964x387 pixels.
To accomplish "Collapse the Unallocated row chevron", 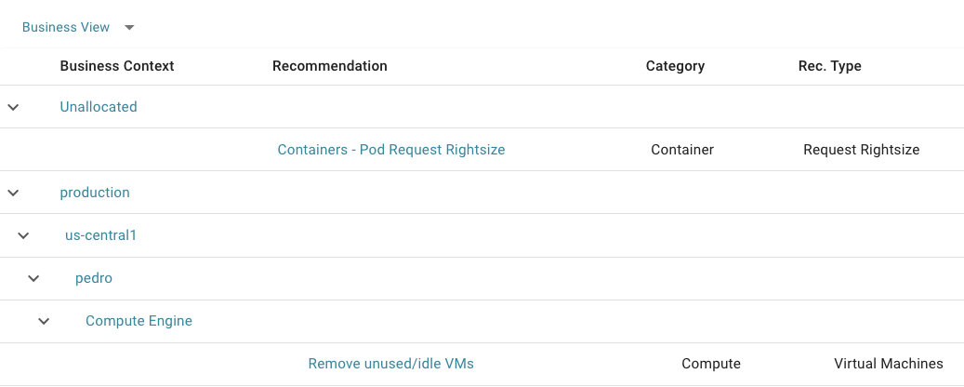I will [13, 107].
